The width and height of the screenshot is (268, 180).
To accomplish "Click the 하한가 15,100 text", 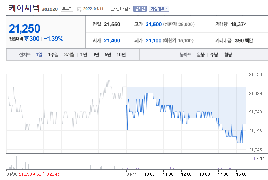I will click(x=178, y=40).
